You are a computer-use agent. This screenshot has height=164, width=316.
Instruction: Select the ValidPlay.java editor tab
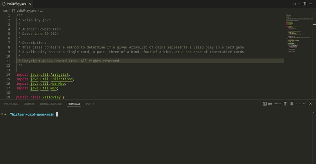pos(17,4)
